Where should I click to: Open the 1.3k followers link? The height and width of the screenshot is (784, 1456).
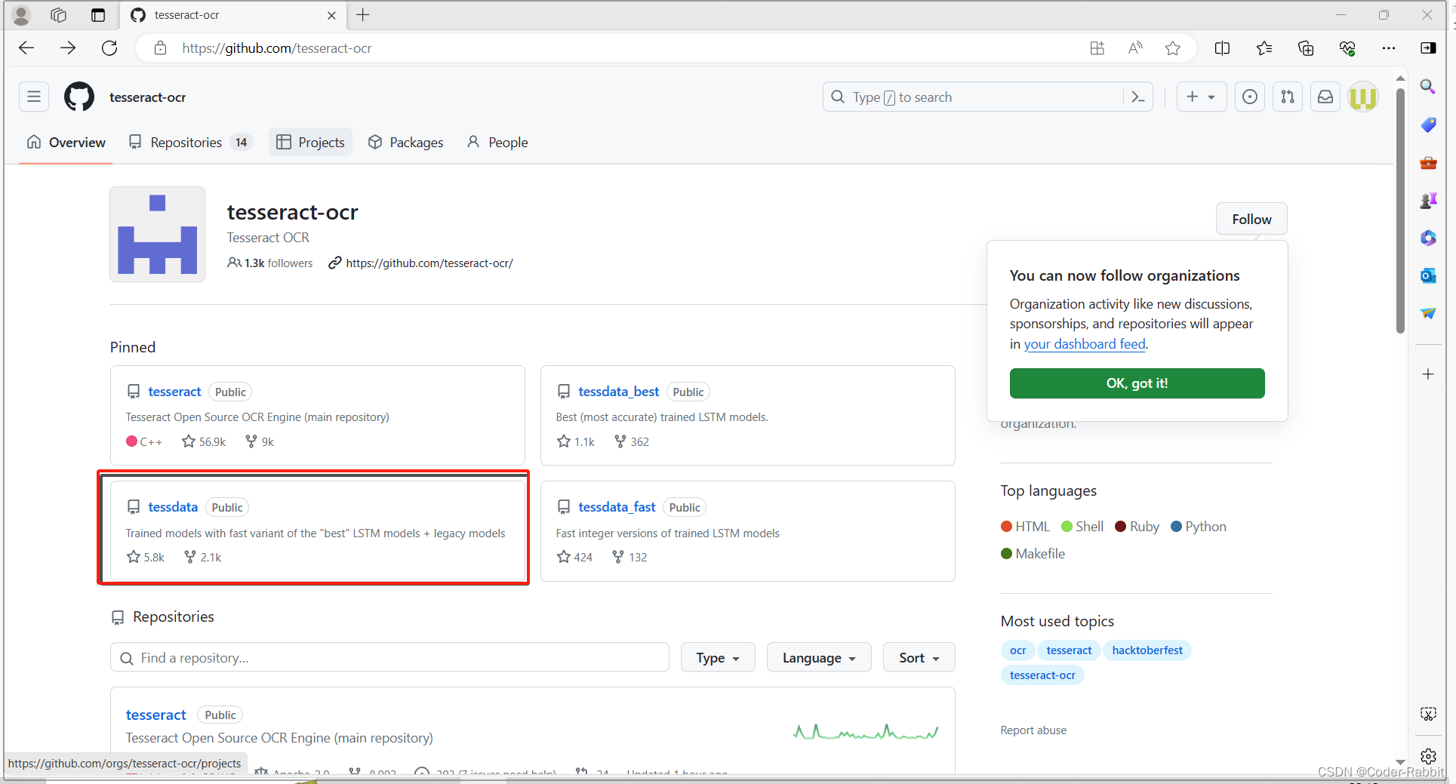[270, 263]
